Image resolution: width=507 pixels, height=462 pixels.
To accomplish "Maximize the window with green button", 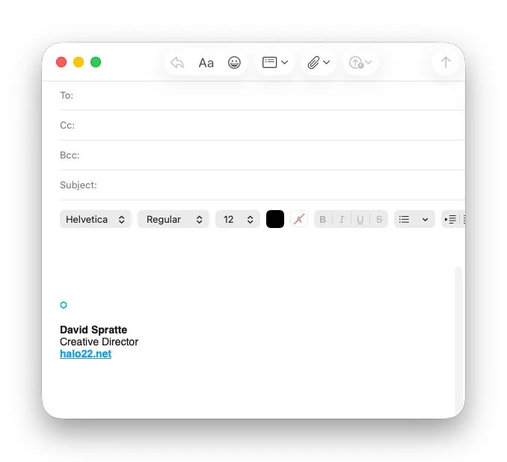I will (x=96, y=62).
